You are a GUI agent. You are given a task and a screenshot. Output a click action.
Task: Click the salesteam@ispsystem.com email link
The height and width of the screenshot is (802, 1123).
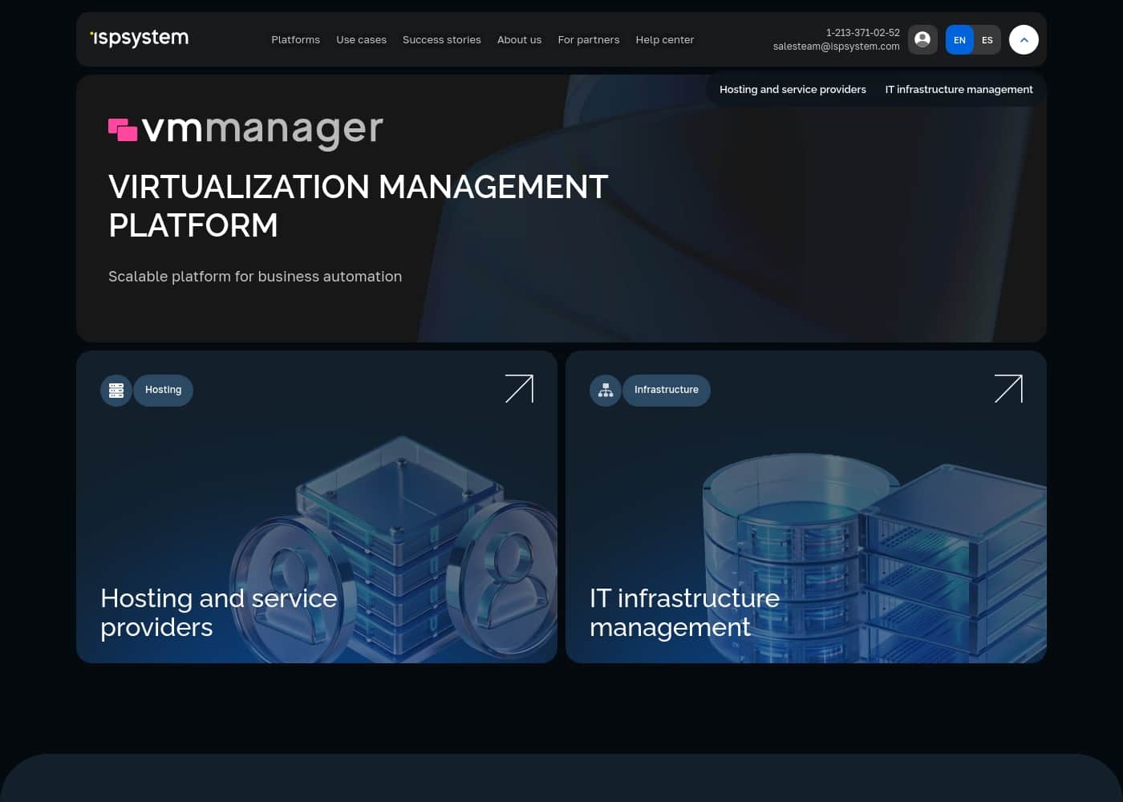837,47
